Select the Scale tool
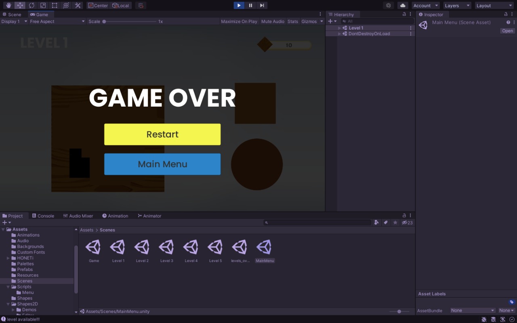Image resolution: width=517 pixels, height=323 pixels. 43,5
